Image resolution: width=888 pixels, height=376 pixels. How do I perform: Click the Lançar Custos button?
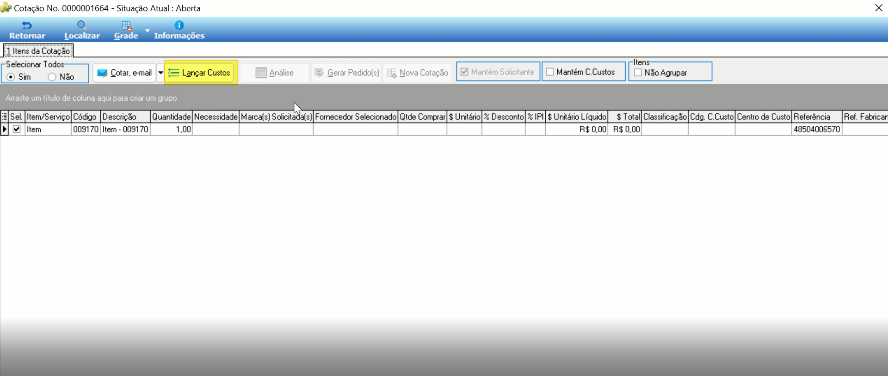(x=199, y=73)
